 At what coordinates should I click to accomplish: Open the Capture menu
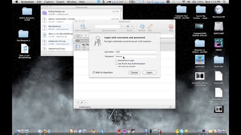[x=49, y=2]
